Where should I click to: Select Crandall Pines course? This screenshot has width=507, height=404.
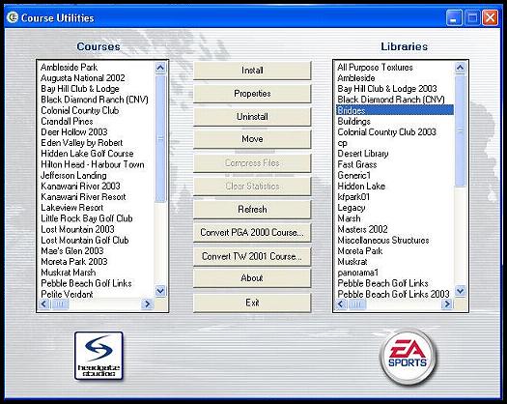point(67,122)
